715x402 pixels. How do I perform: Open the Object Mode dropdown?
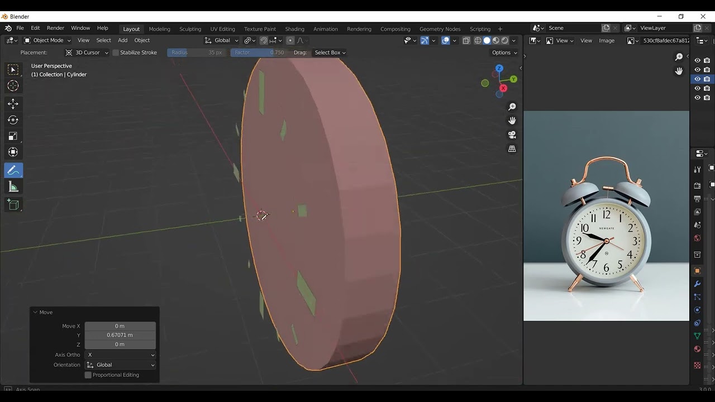coord(47,40)
